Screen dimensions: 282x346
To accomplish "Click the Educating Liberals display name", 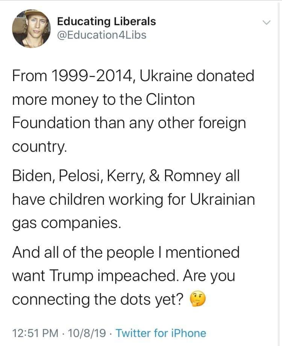I will click(106, 21).
